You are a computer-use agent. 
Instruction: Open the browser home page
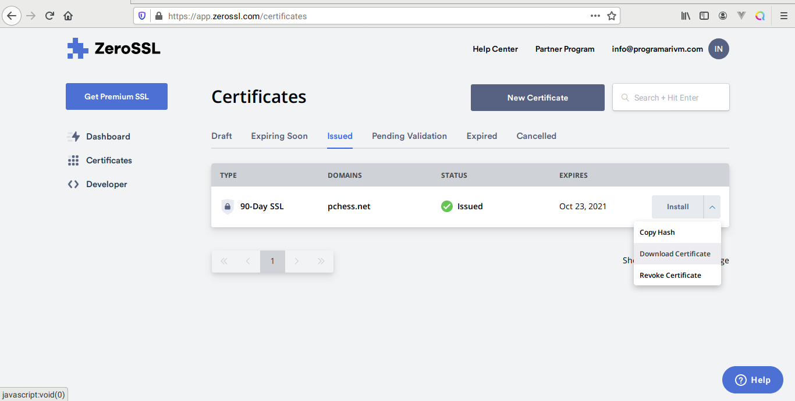click(68, 16)
